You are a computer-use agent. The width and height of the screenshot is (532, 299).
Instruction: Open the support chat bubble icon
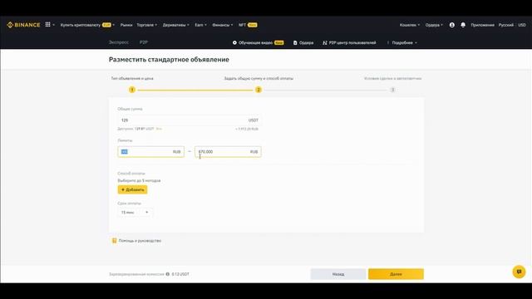click(519, 272)
